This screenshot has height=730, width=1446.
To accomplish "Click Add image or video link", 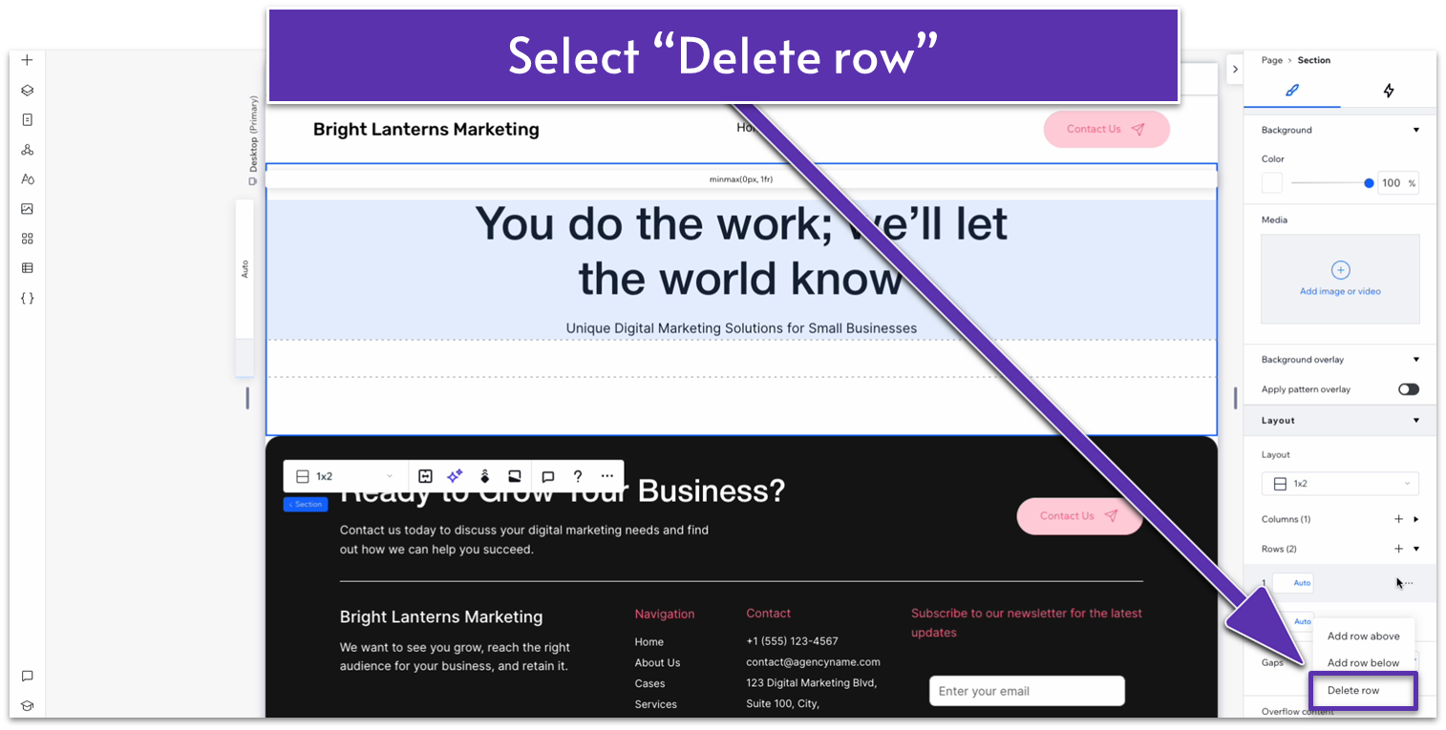I will click(x=1340, y=291).
